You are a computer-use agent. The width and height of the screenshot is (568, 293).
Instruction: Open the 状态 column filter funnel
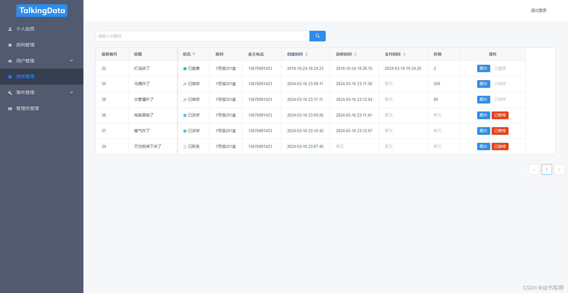point(194,54)
